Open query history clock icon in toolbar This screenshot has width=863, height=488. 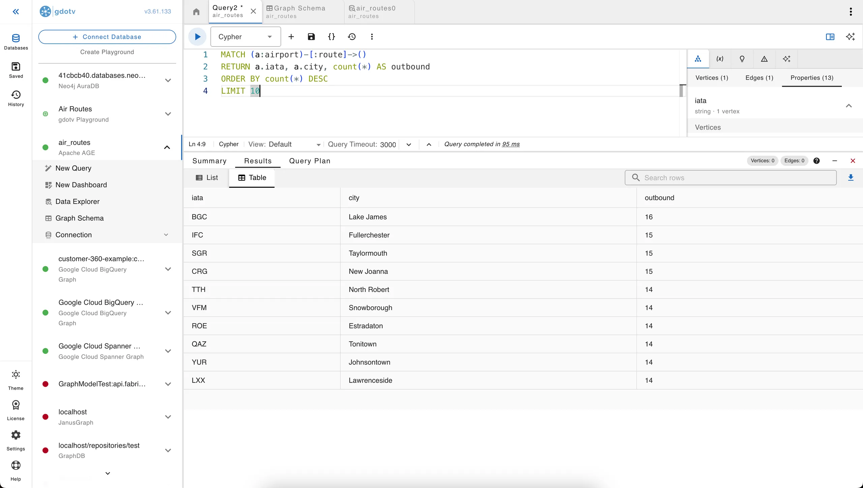pyautogui.click(x=352, y=37)
